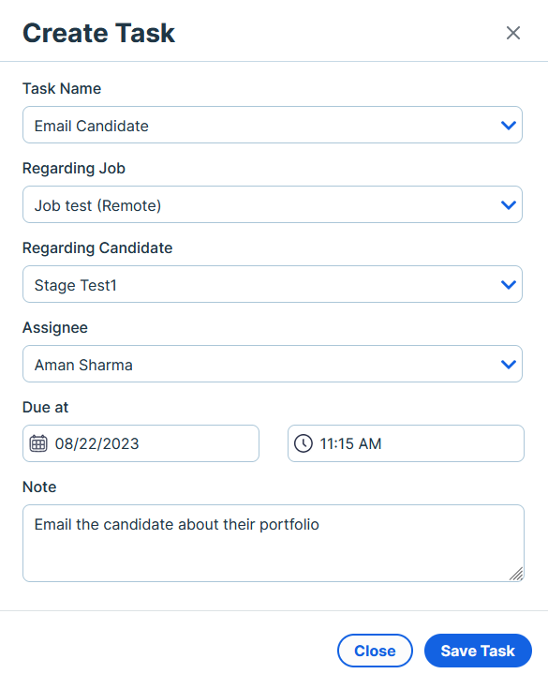Image resolution: width=548 pixels, height=689 pixels.
Task: Expand the Regarding Job chevron arrow
Action: (x=509, y=204)
